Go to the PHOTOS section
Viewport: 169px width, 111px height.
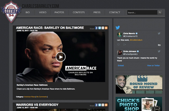click(59, 13)
